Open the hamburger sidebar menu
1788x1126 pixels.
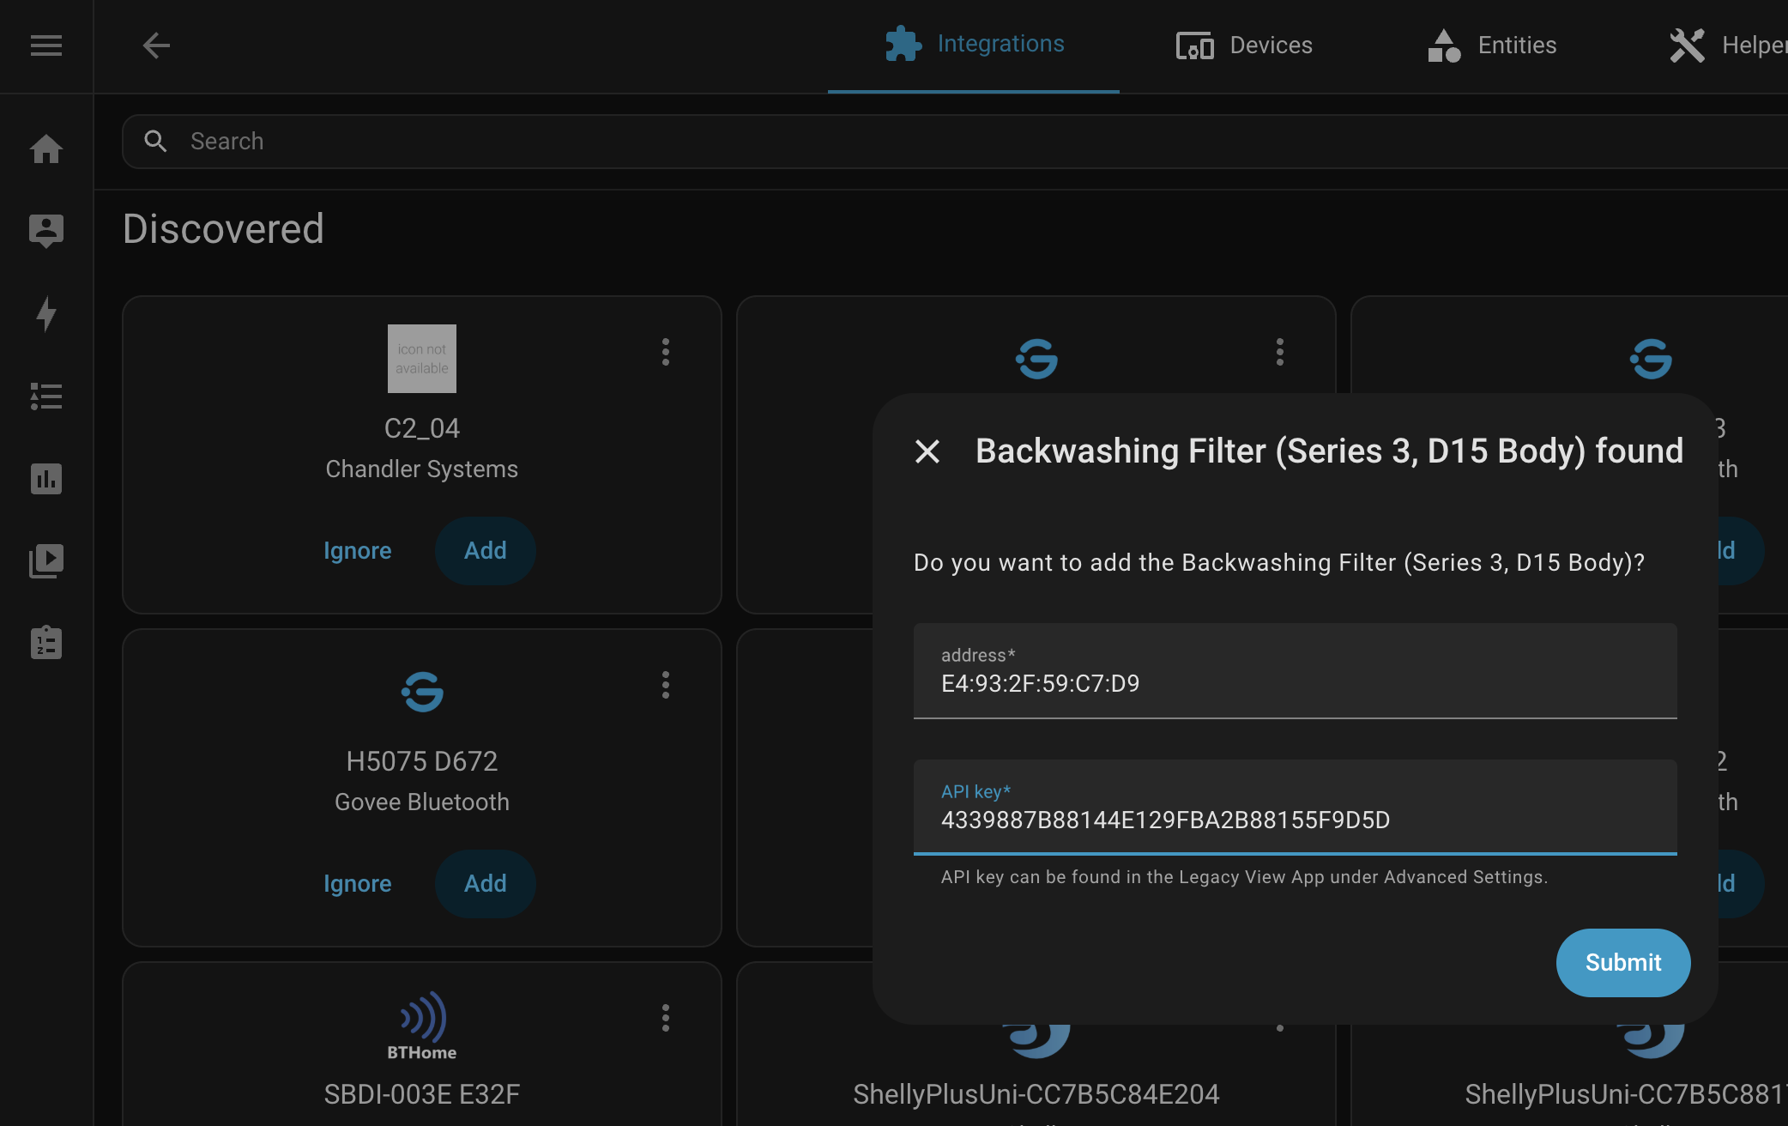(x=46, y=45)
